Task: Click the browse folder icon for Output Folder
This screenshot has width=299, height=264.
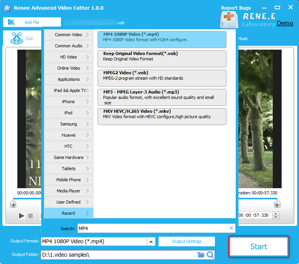Action: pyautogui.click(x=201, y=255)
